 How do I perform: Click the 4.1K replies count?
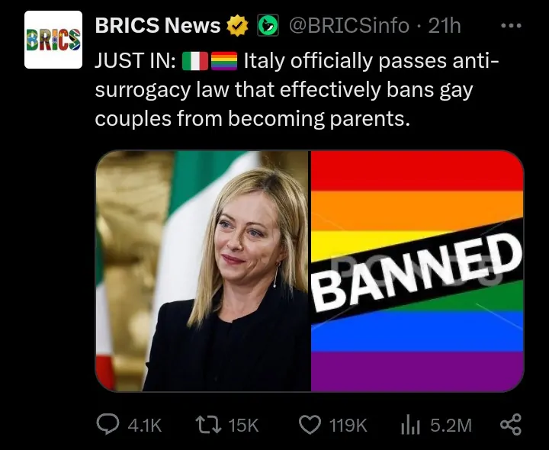click(x=145, y=426)
